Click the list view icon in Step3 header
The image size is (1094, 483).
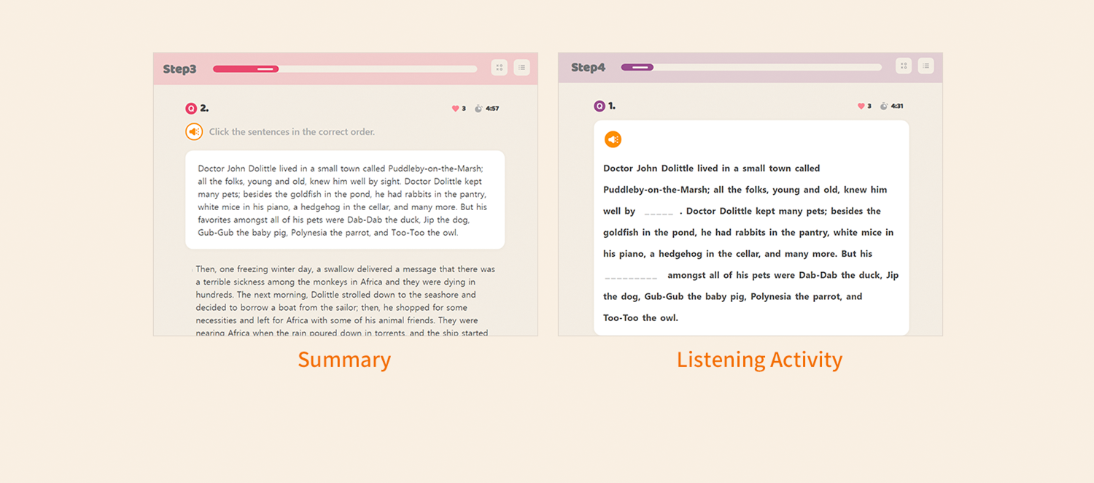click(521, 67)
